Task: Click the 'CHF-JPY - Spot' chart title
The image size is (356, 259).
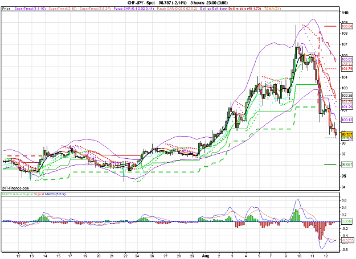Action: coord(141,3)
